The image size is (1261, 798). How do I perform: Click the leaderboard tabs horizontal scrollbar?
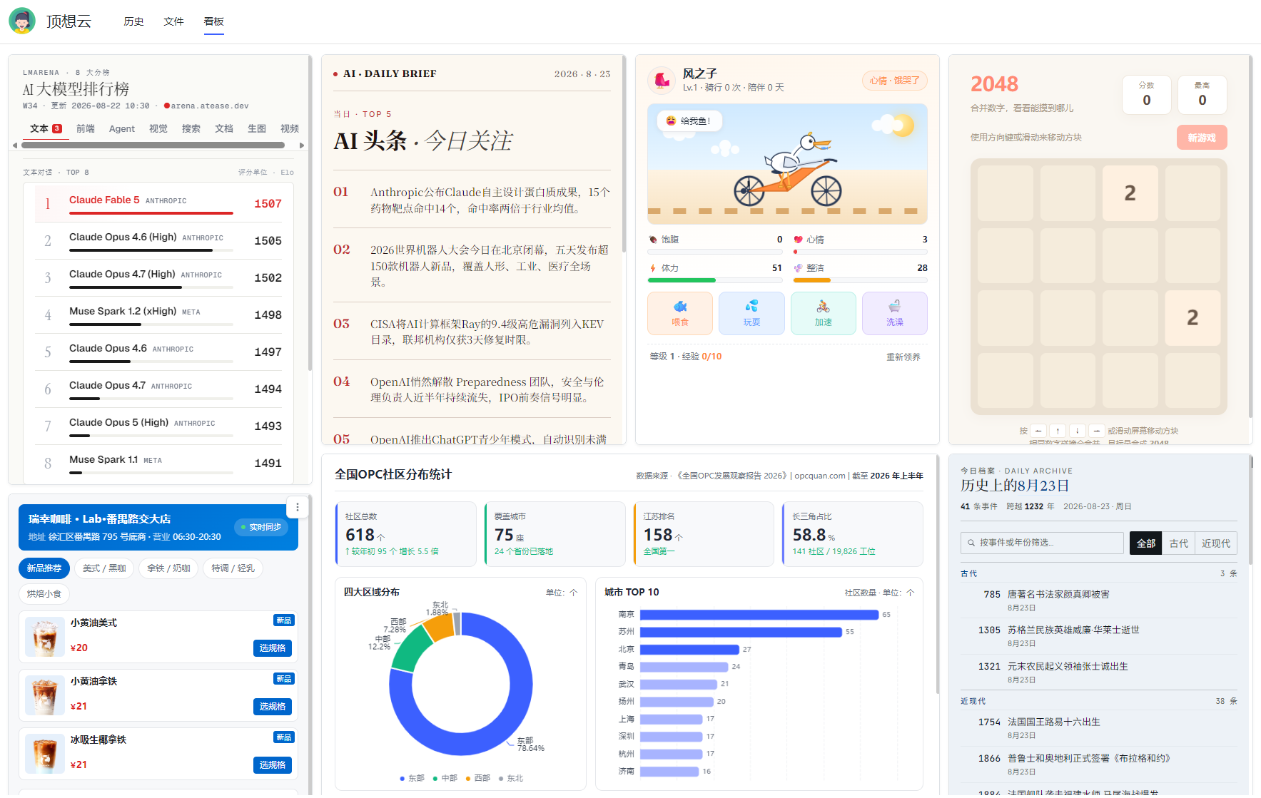coord(153,145)
